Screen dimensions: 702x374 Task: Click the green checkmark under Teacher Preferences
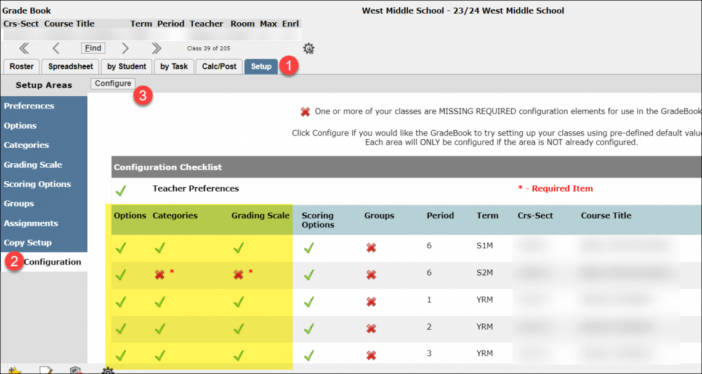tap(121, 189)
